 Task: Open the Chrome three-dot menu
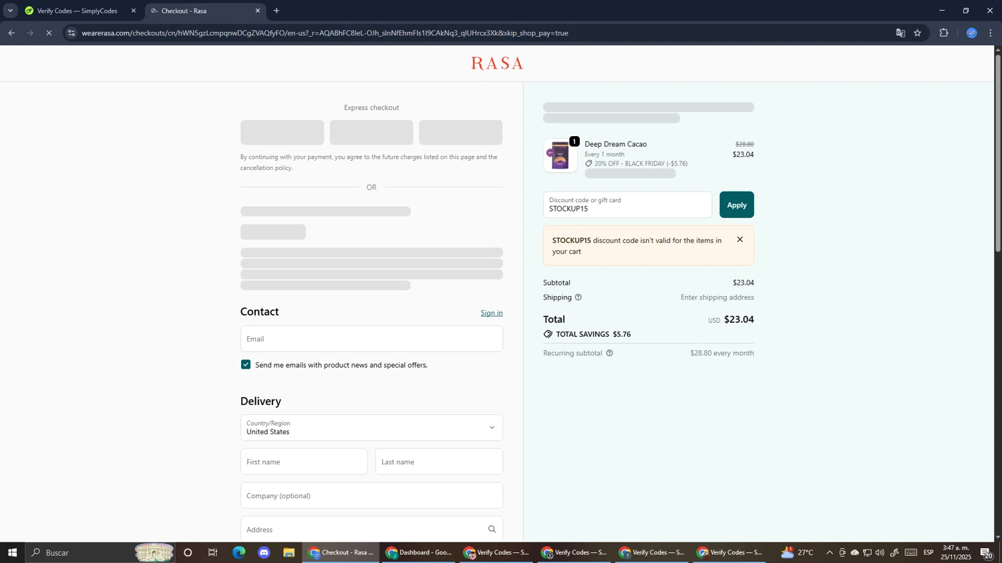(x=991, y=33)
